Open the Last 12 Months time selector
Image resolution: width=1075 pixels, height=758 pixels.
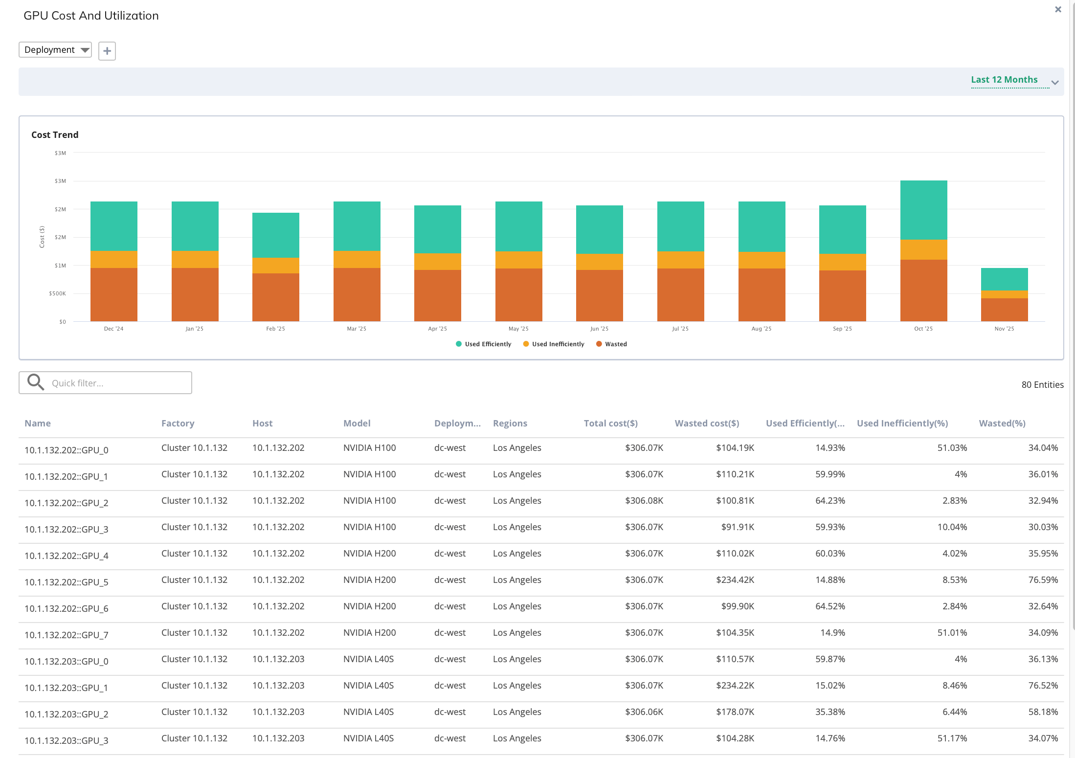[1004, 80]
